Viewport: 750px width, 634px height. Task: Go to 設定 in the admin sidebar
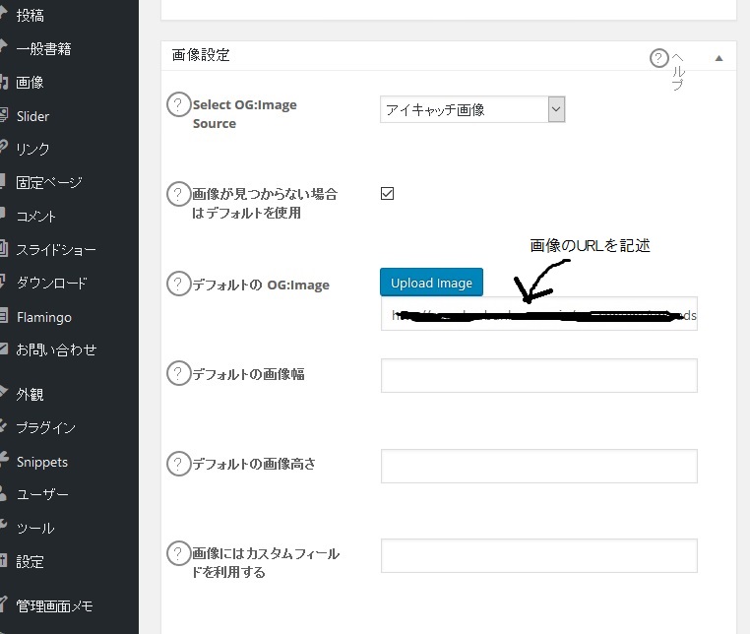[30, 562]
